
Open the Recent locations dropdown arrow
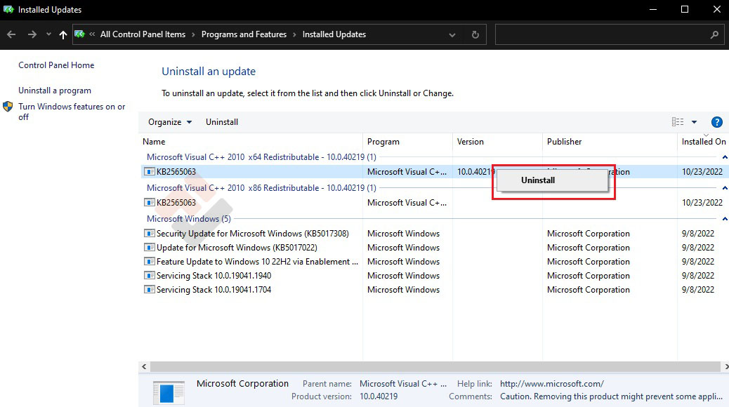tap(48, 34)
